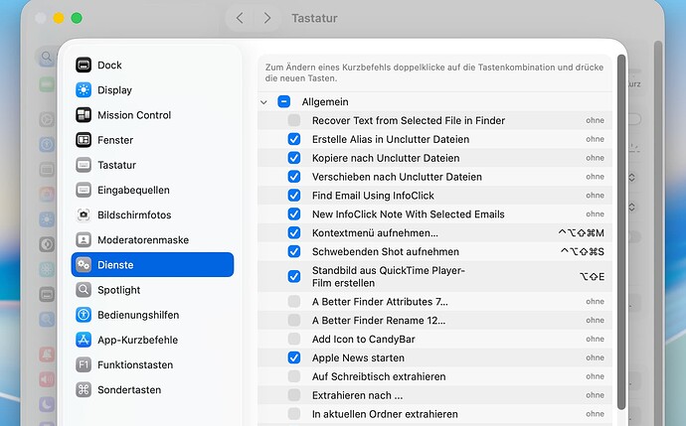This screenshot has width=686, height=426.
Task: Enable Add Icon to CandyBar checkbox
Action: pyautogui.click(x=294, y=339)
